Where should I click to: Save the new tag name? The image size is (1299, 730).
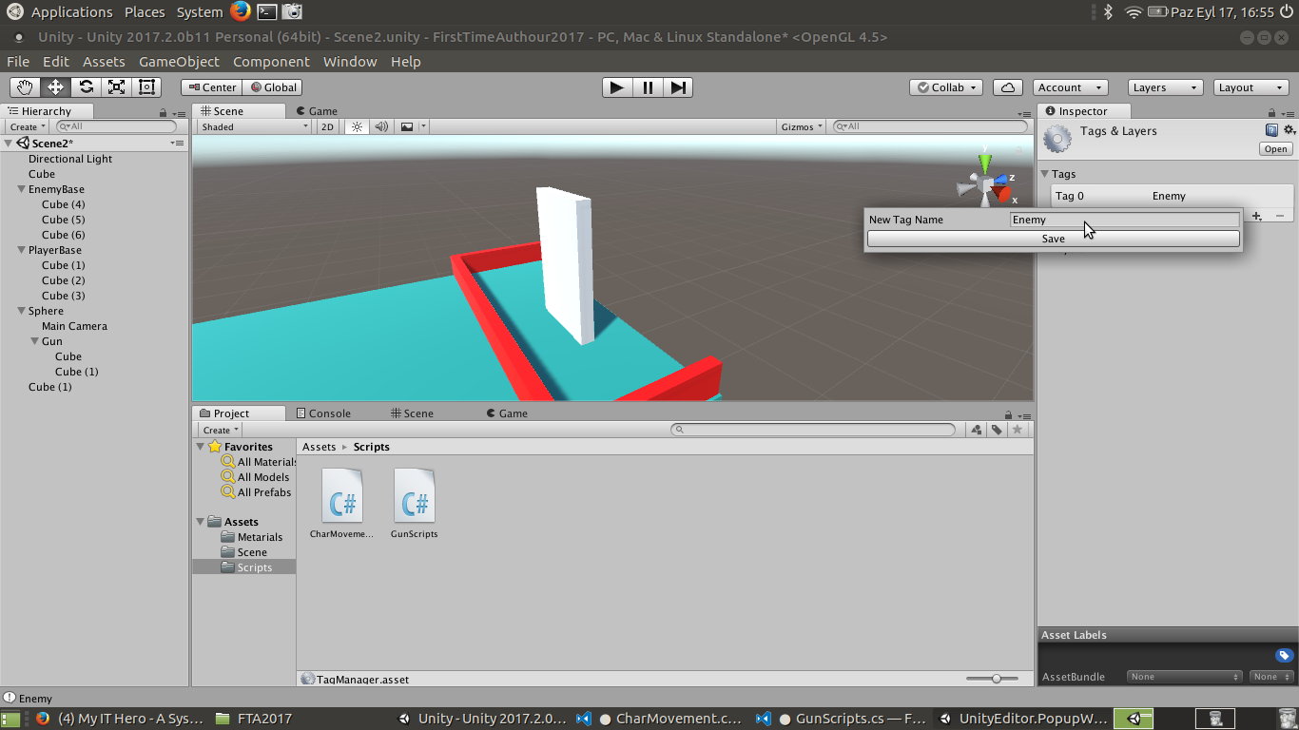1054,239
